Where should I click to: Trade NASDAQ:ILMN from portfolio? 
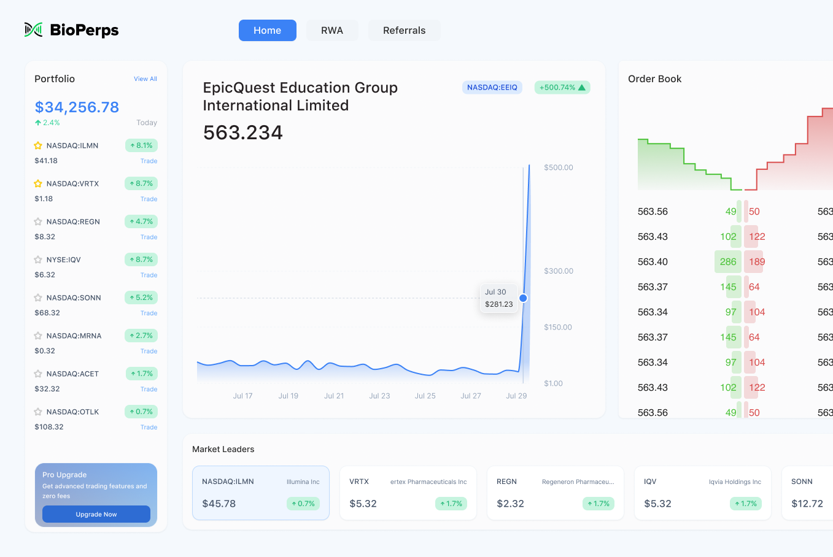tap(149, 161)
